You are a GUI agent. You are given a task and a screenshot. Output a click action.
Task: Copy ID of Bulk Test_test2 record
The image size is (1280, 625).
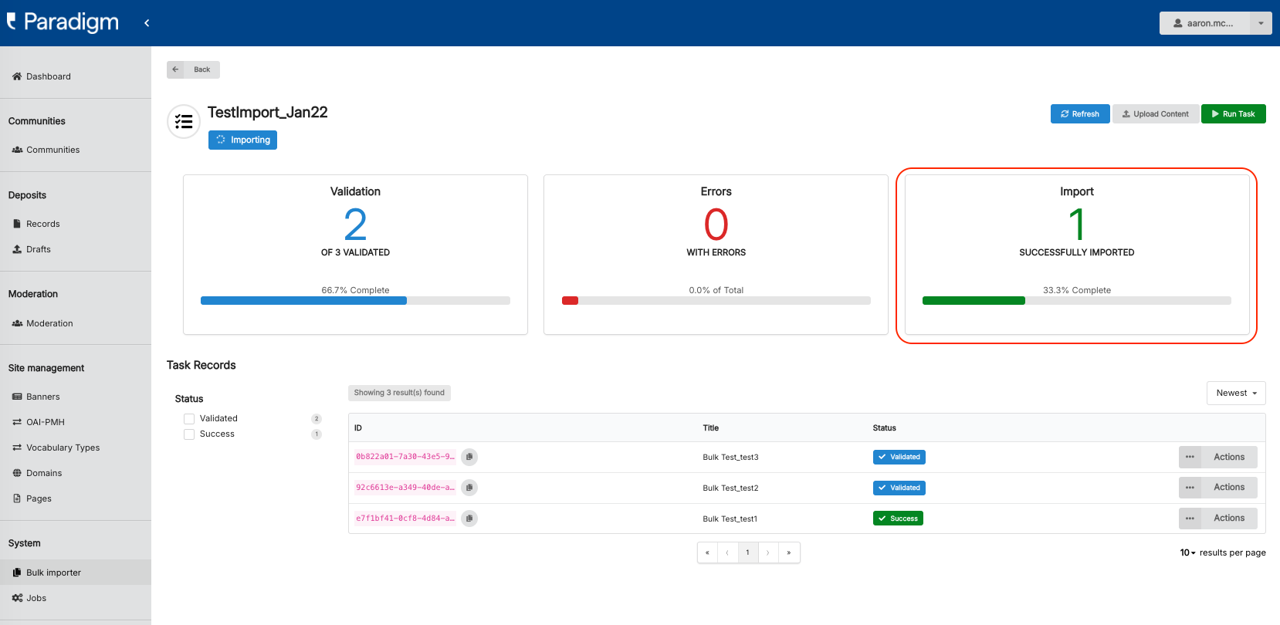click(x=469, y=488)
